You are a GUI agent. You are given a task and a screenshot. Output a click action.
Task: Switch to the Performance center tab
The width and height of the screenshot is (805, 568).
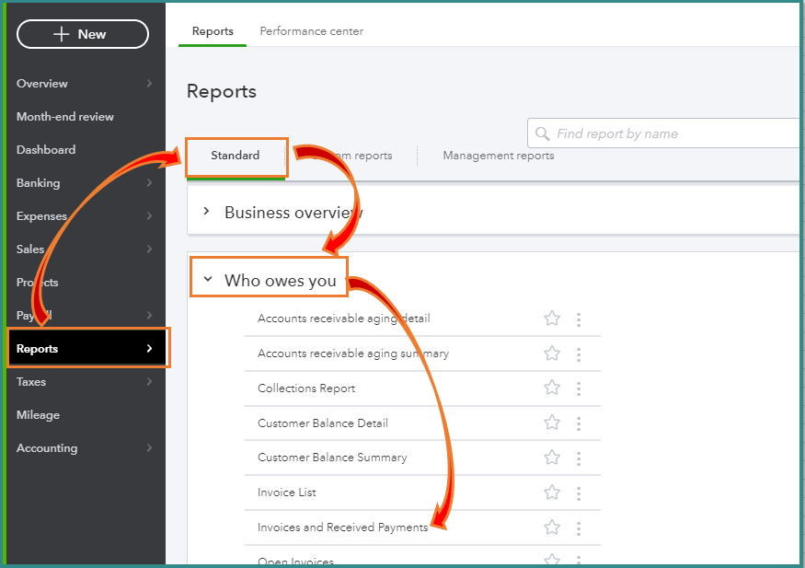pyautogui.click(x=311, y=31)
